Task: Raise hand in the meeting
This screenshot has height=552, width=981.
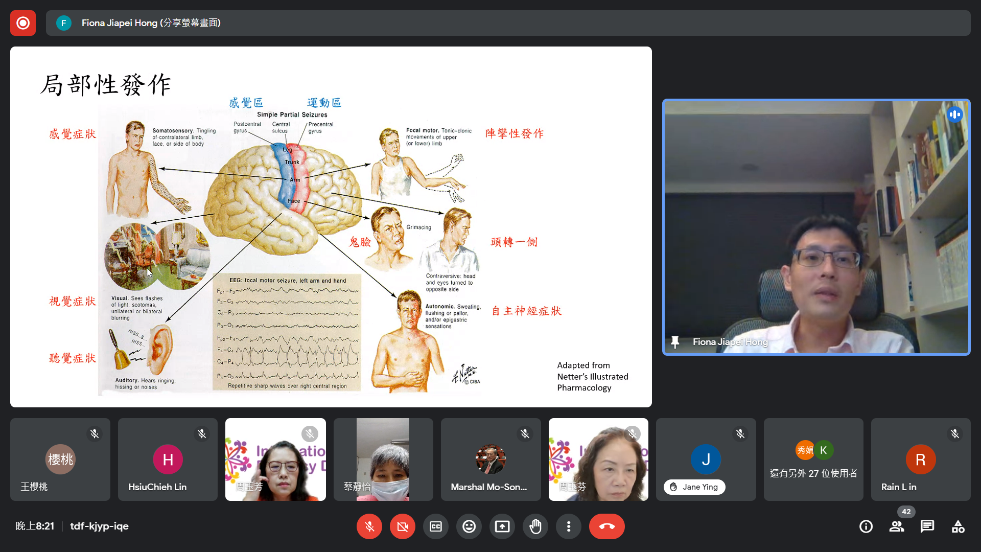Action: pyautogui.click(x=535, y=526)
